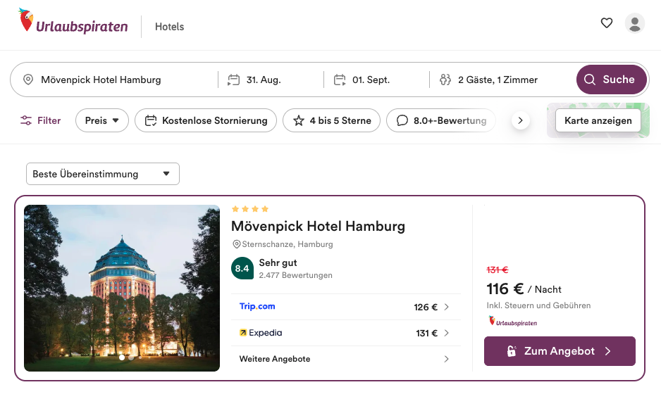Click the Suche search button
The width and height of the screenshot is (661, 399).
click(x=611, y=80)
